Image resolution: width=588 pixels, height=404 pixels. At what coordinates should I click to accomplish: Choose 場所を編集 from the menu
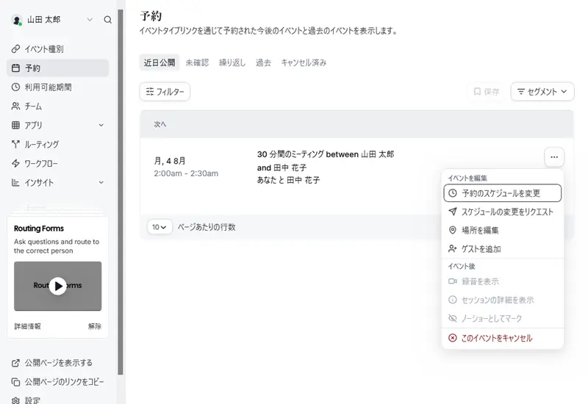coord(503,230)
